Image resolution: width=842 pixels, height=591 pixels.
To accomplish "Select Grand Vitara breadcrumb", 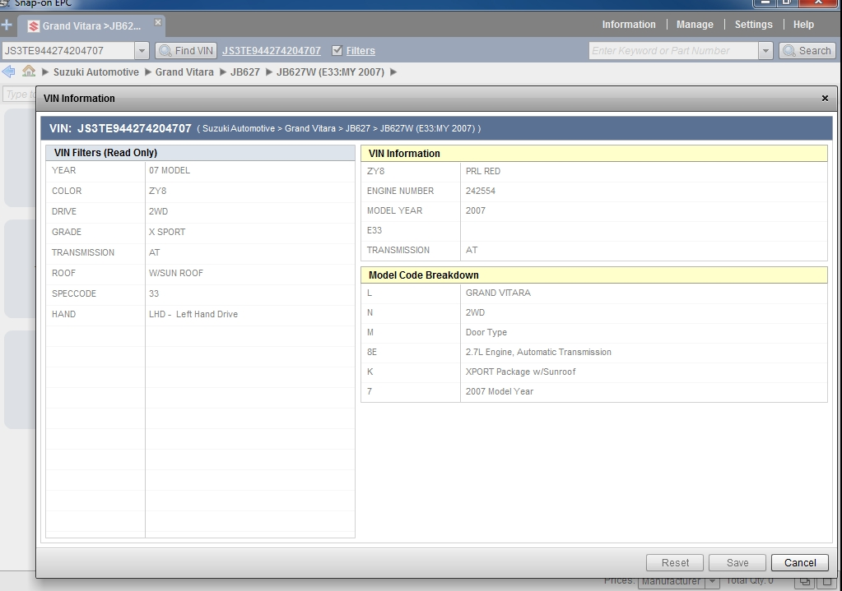I will 184,72.
